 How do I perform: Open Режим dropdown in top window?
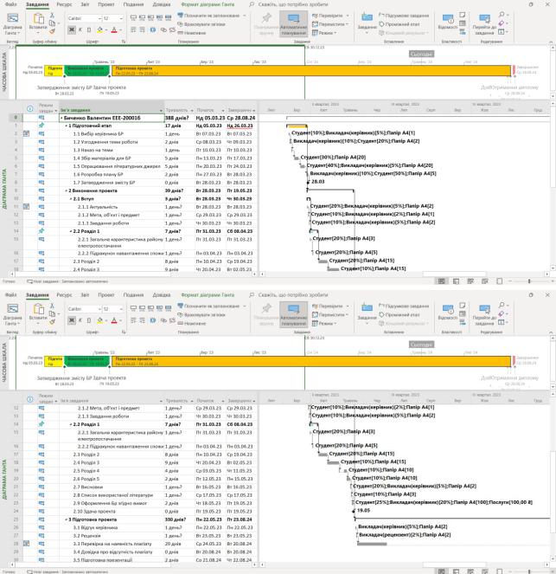[x=324, y=33]
